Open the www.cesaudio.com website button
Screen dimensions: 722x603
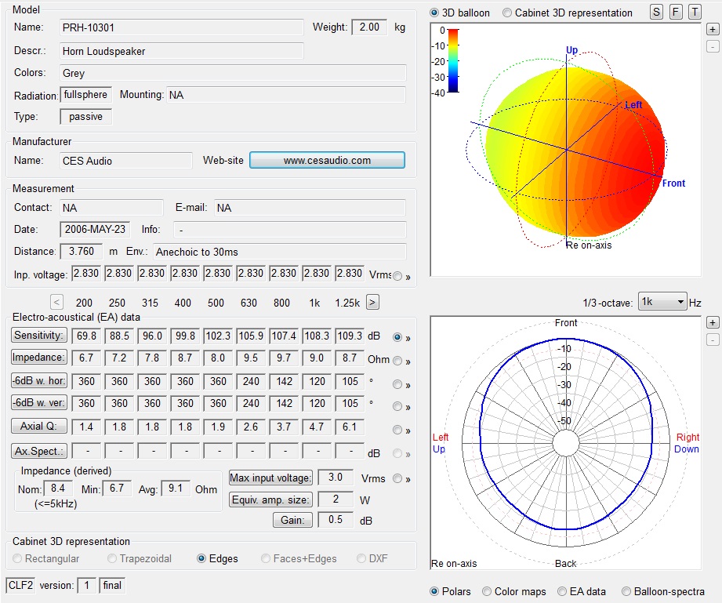tap(327, 161)
